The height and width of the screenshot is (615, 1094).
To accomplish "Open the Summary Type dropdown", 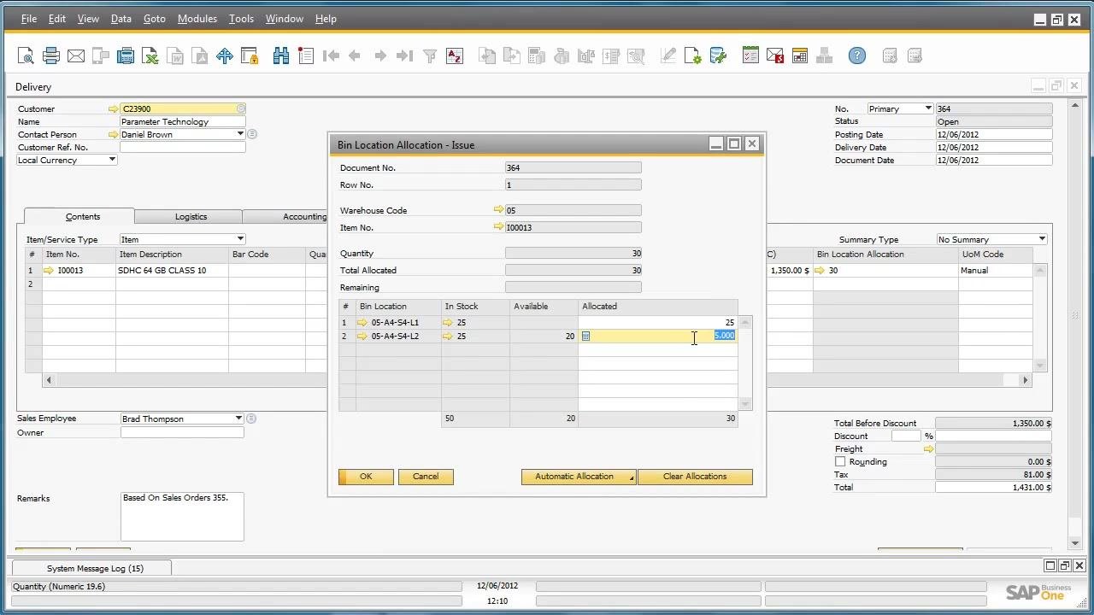I will [1042, 239].
